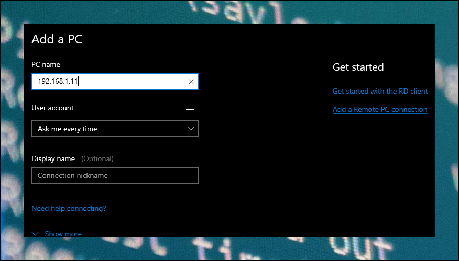Click the 'Display name' label
The height and width of the screenshot is (261, 459).
(53, 158)
